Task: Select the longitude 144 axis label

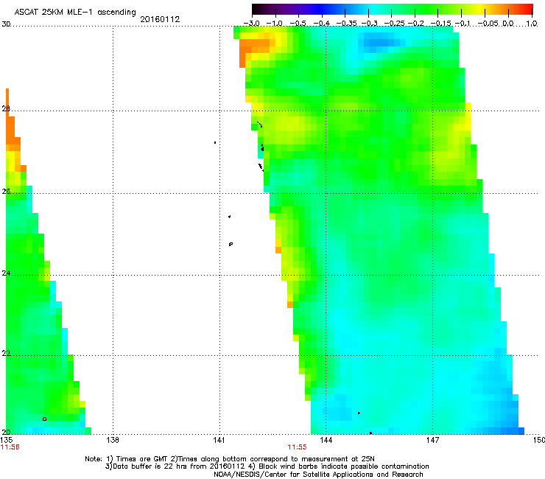Action: (326, 440)
